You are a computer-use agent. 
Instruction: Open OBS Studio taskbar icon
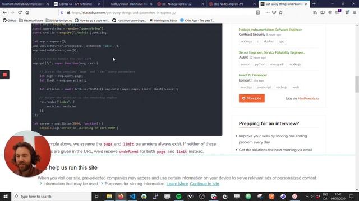(202, 197)
